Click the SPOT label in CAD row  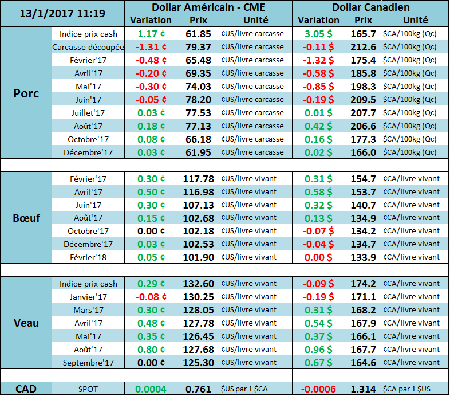click(x=88, y=389)
